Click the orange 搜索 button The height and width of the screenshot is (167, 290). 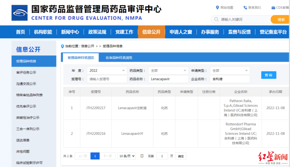click(280, 20)
